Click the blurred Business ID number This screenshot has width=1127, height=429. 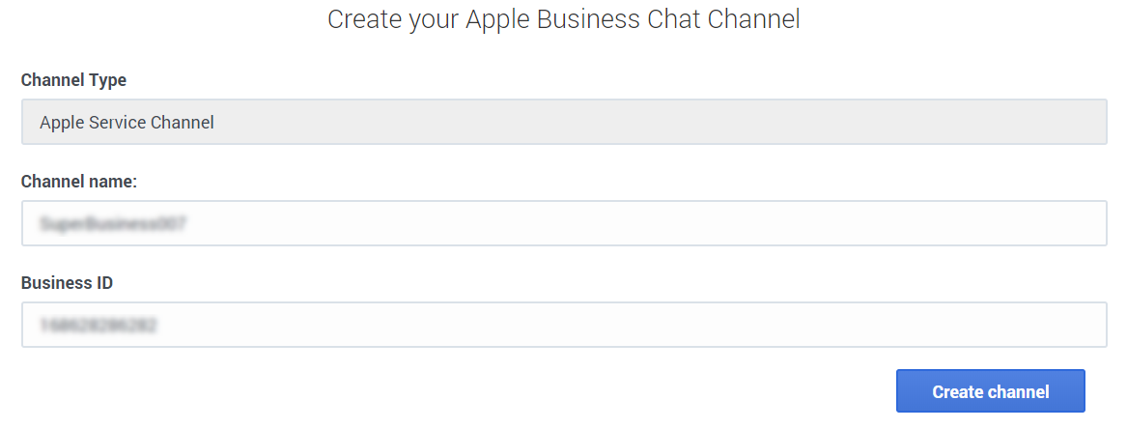point(98,326)
